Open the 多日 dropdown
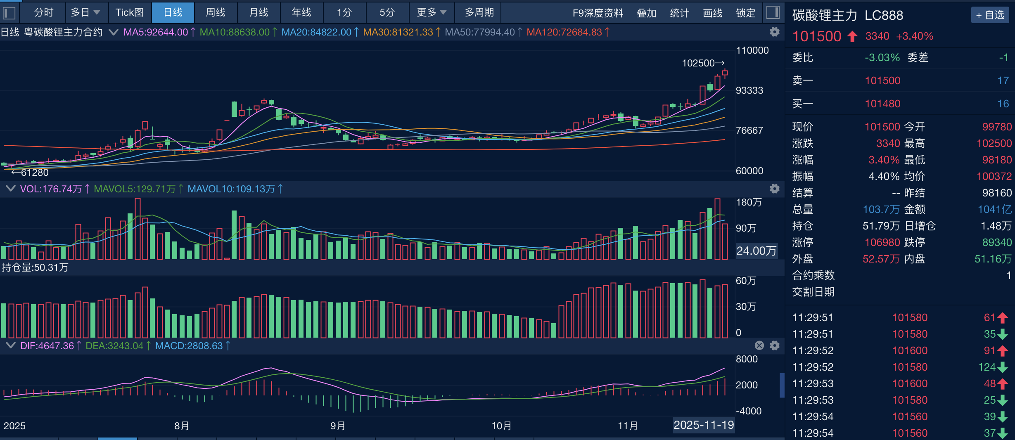1015x440 pixels. [85, 13]
